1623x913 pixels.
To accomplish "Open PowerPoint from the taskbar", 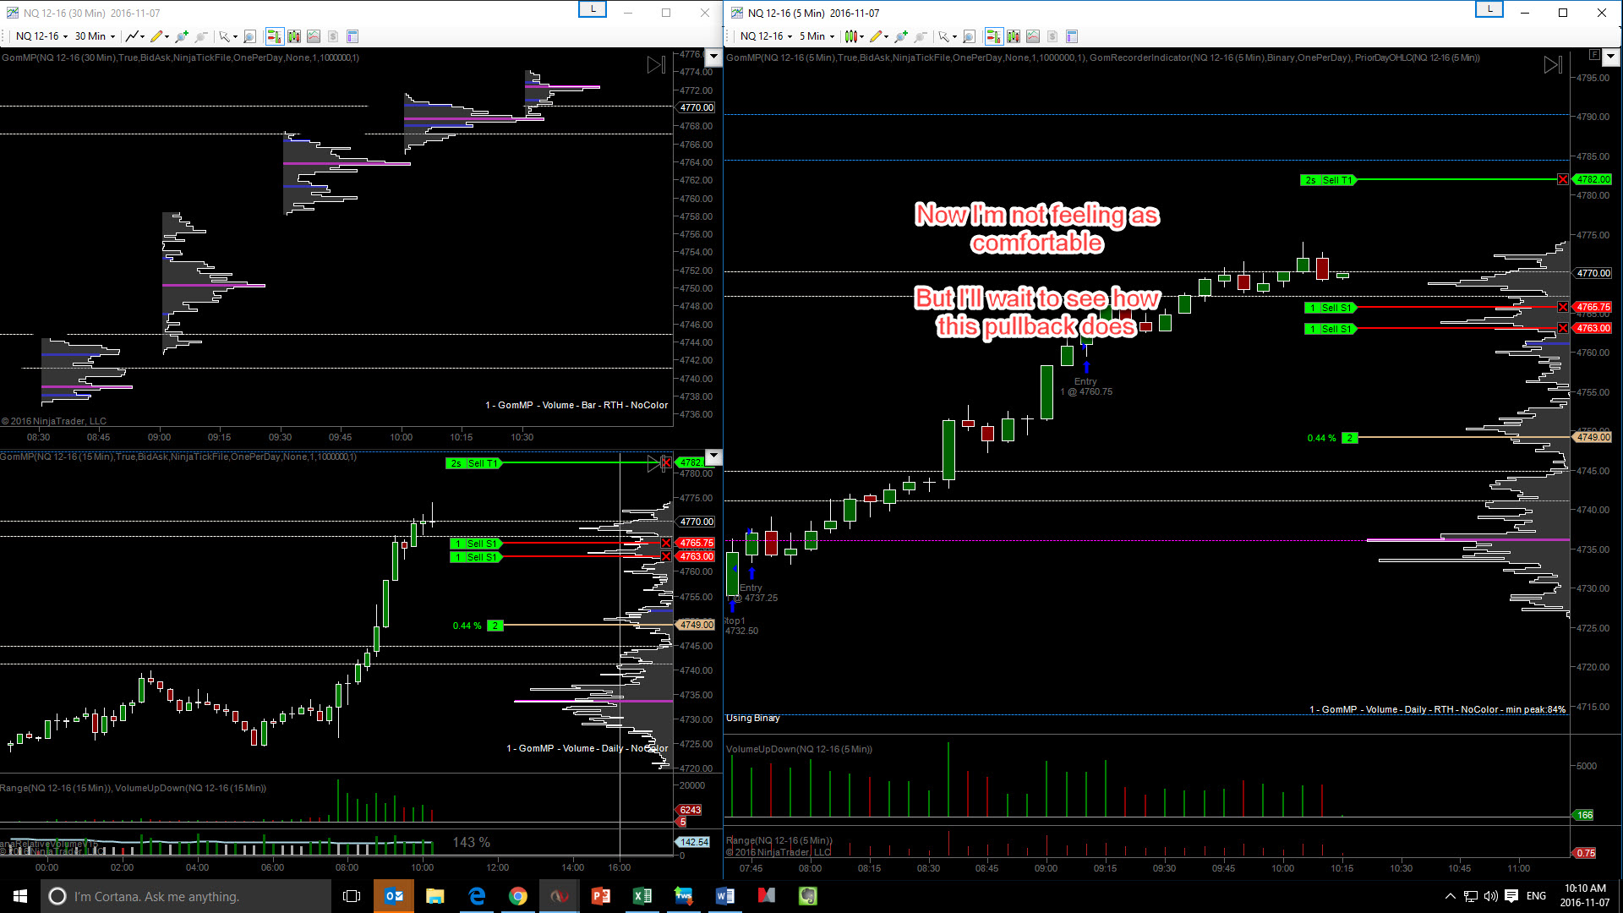I will coord(601,896).
